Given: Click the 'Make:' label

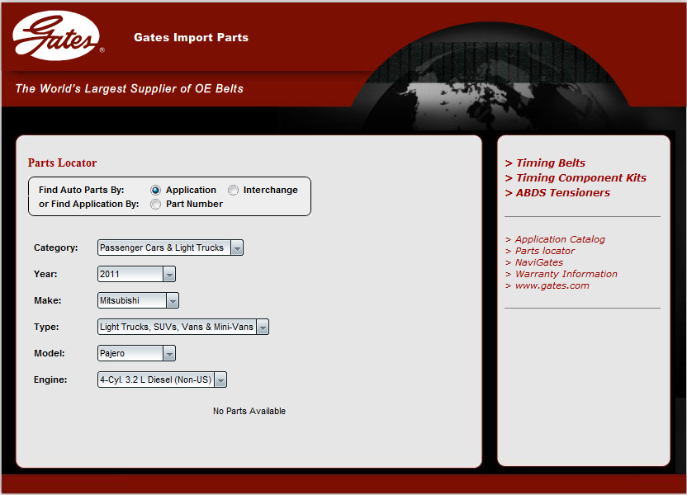Looking at the screenshot, I should [48, 300].
